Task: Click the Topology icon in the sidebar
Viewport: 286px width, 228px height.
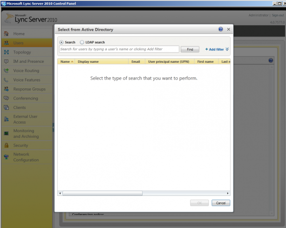Action: (7, 52)
